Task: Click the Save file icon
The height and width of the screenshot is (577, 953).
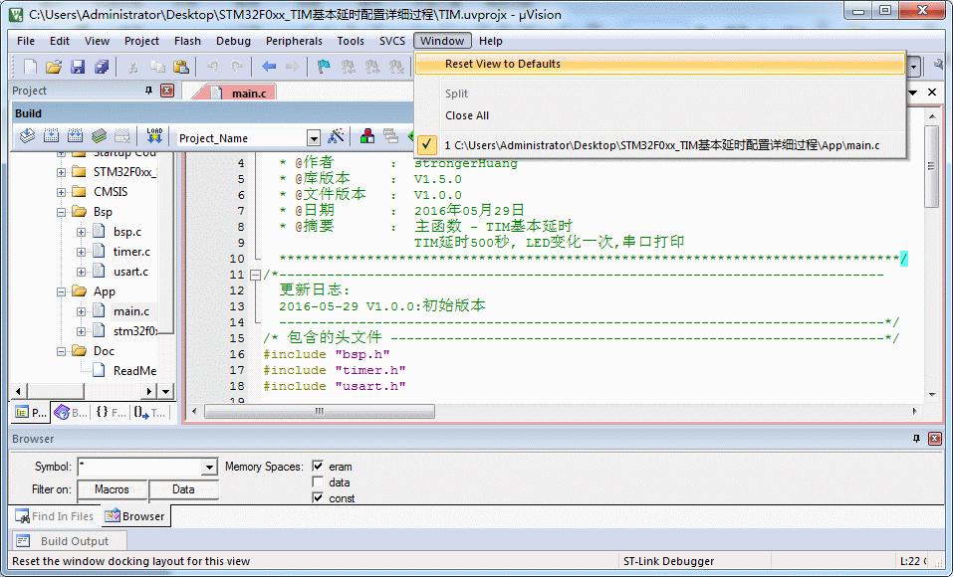Action: tap(78, 67)
